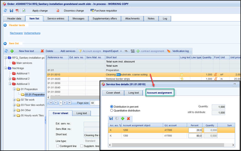
Task: Select Quantitative distribution radio button
Action: pos(112,111)
